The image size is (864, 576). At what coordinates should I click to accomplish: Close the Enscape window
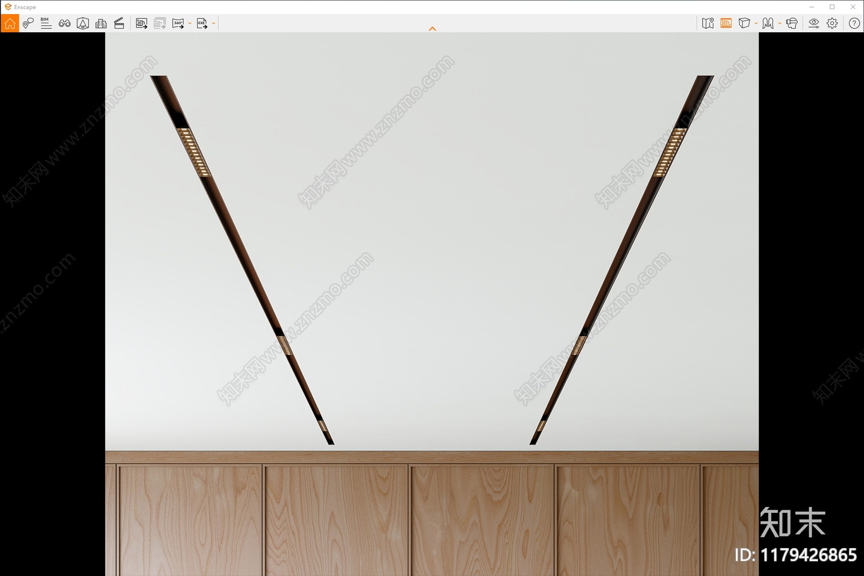853,7
